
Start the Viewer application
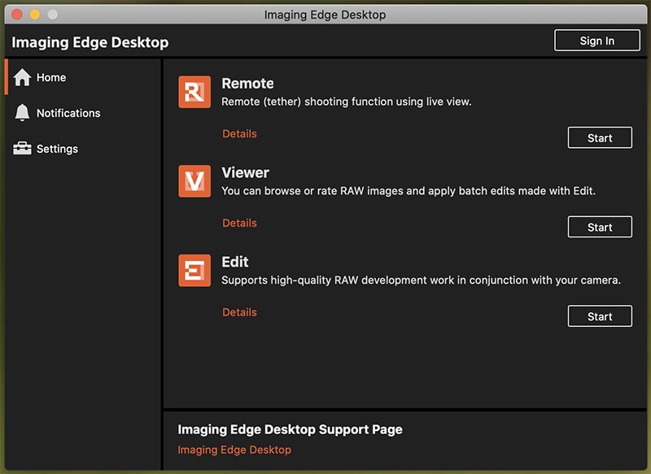tap(600, 227)
